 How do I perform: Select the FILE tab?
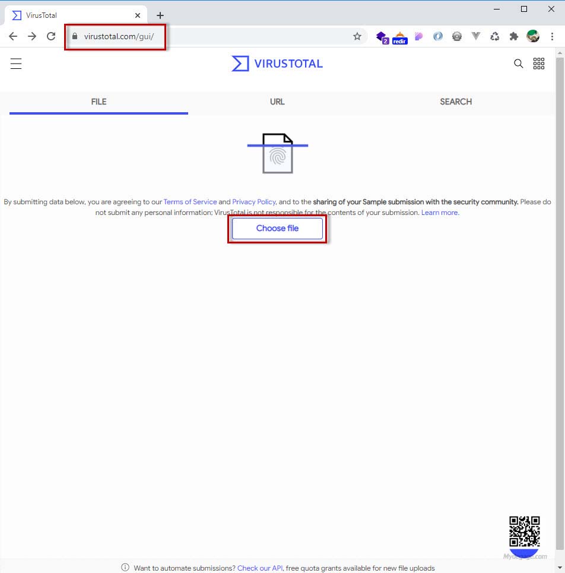pyautogui.click(x=99, y=102)
